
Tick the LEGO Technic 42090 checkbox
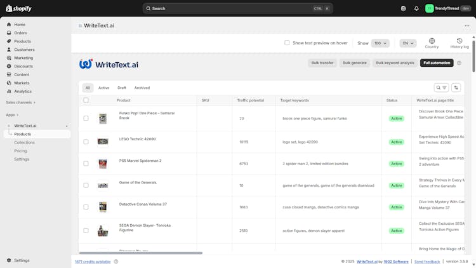tap(86, 141)
